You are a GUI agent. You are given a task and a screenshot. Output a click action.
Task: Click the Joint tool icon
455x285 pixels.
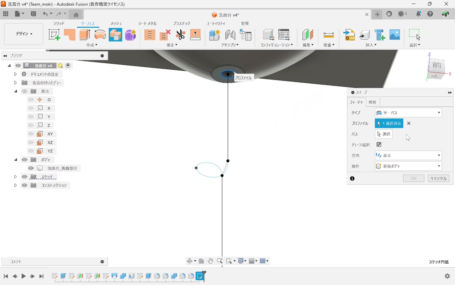(230, 35)
